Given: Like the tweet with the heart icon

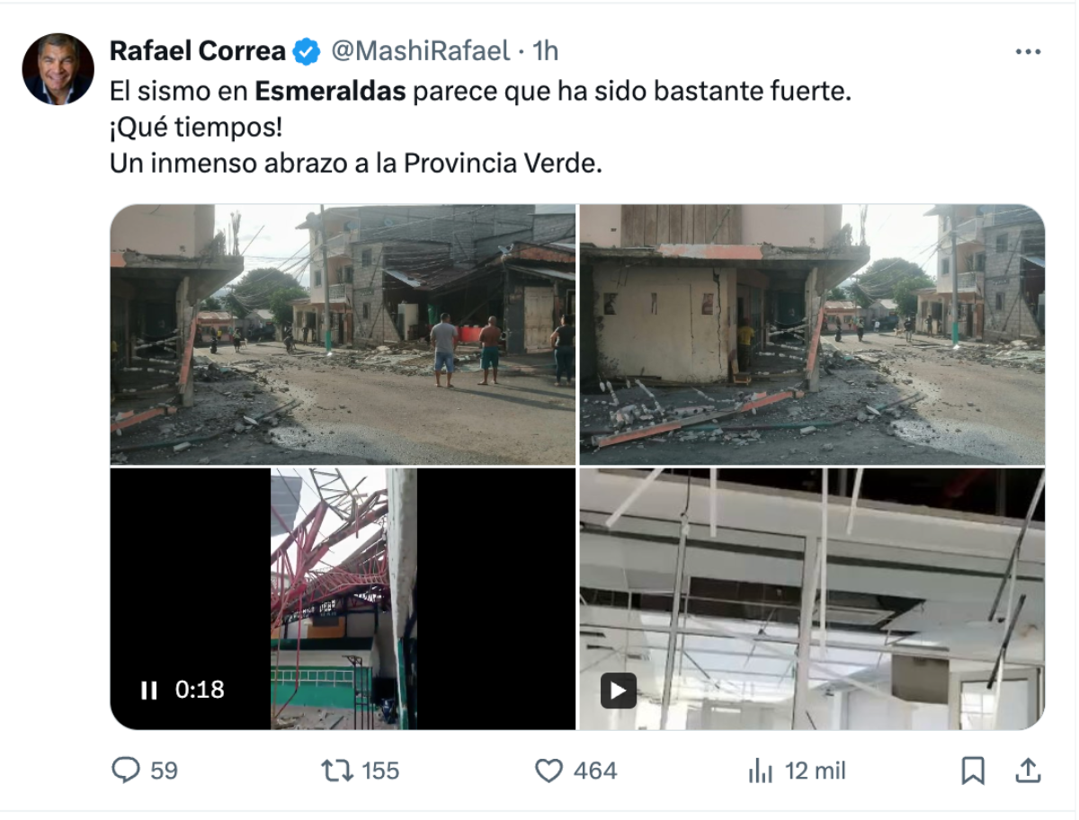Looking at the screenshot, I should click(x=548, y=771).
